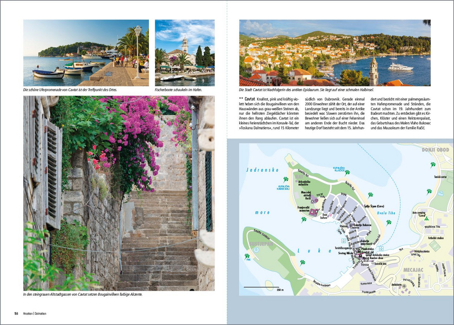Click the DONJI OBOD district label on map
This screenshot has height=325, width=454.
[435, 150]
